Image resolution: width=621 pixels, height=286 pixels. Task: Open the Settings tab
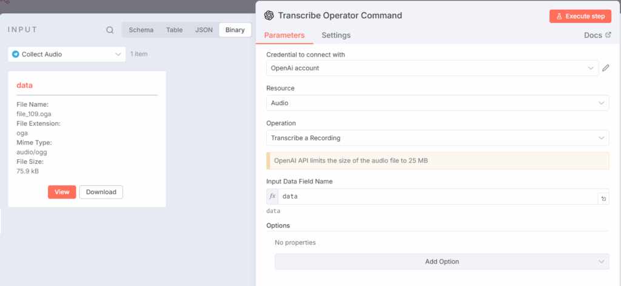[x=336, y=35]
